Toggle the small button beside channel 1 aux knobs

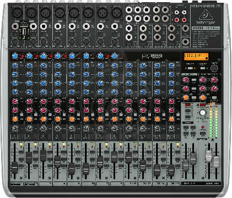[21, 115]
